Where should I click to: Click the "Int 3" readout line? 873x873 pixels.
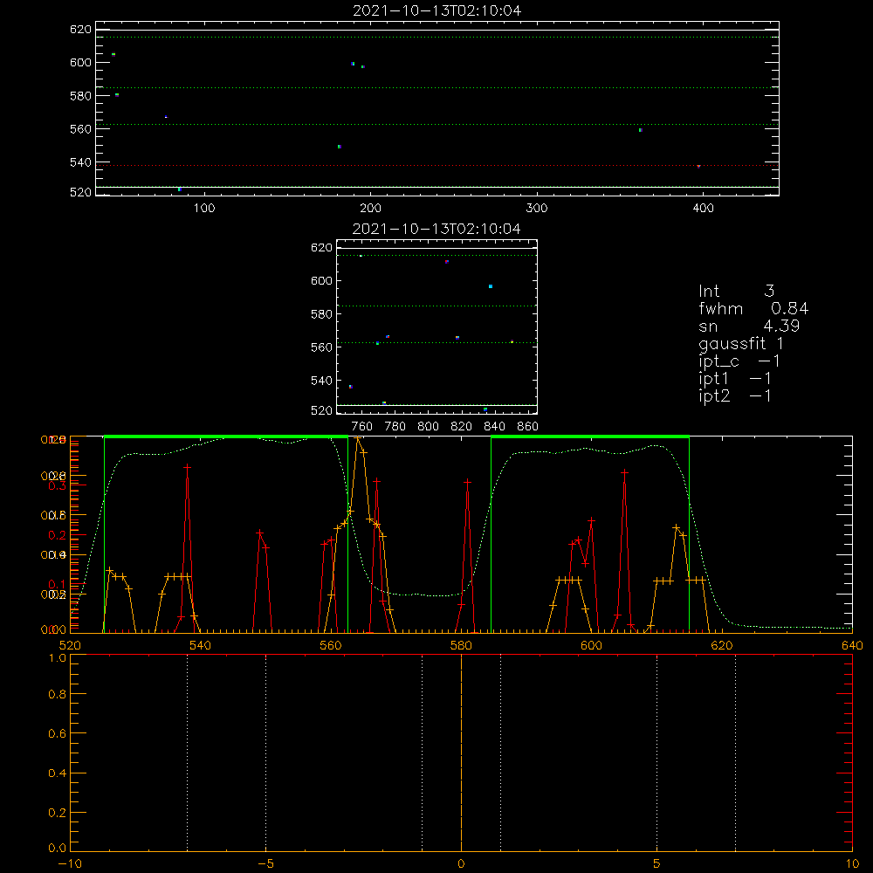coord(737,292)
